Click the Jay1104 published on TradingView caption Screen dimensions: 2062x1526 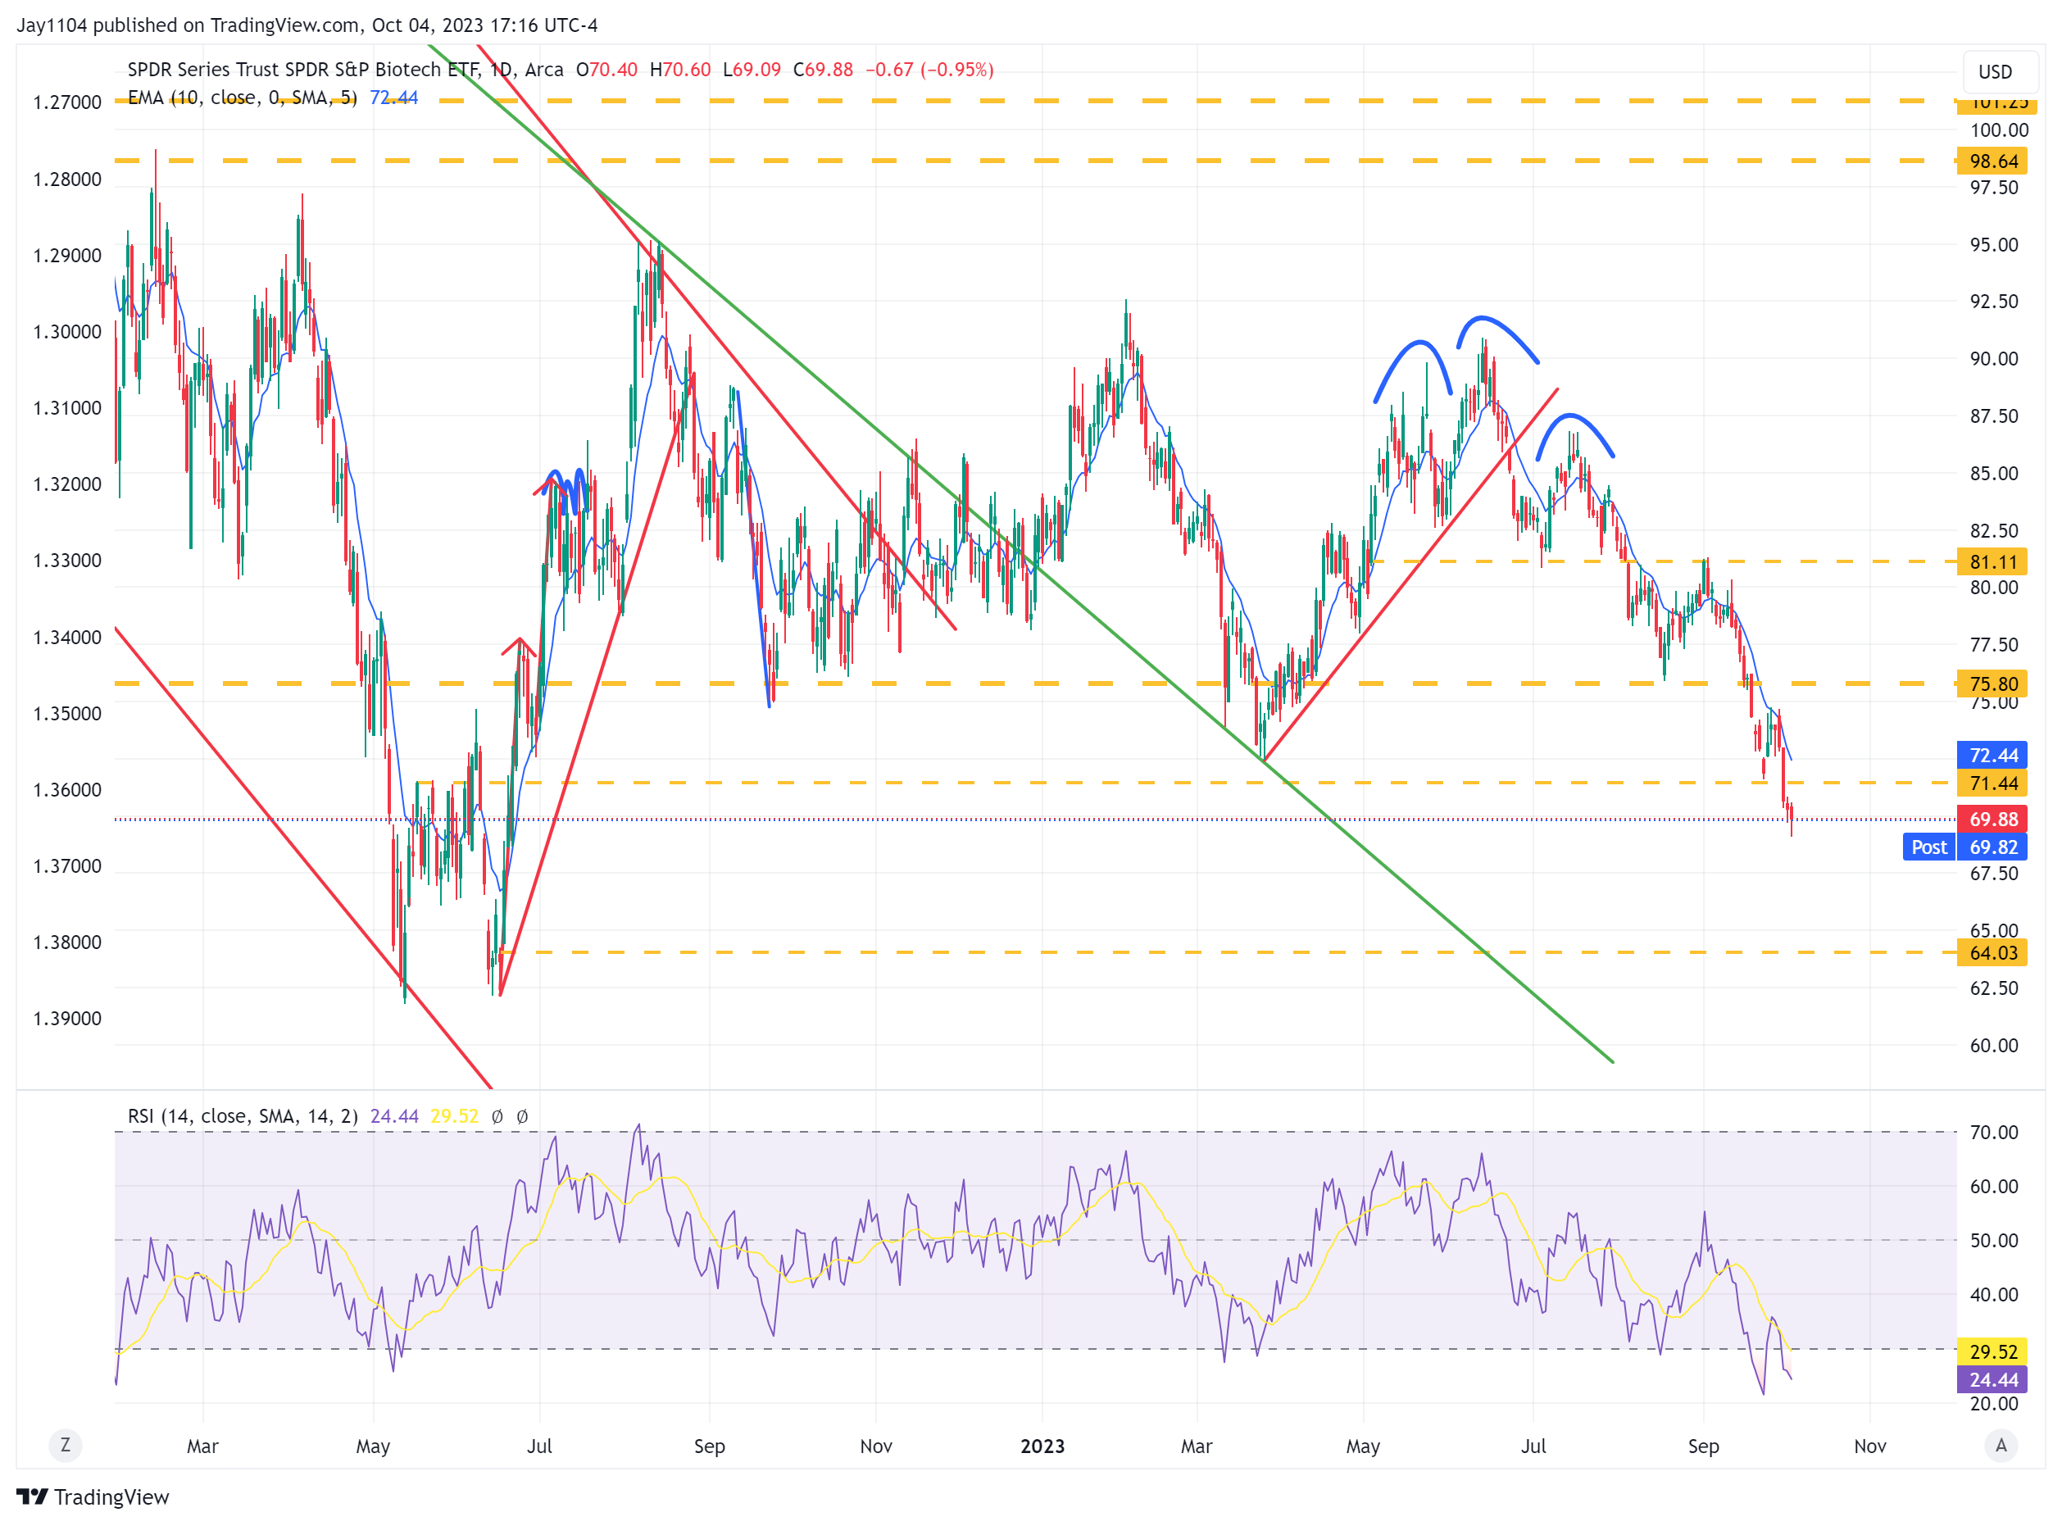(307, 25)
